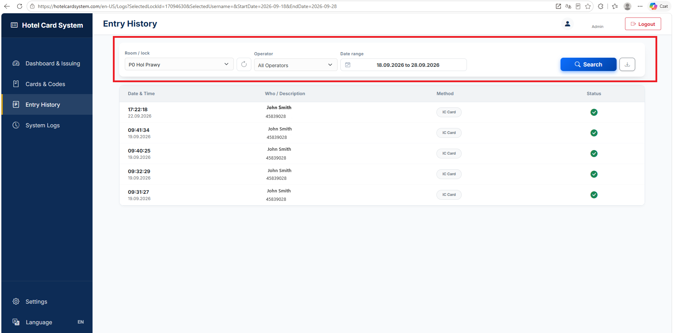Click the open-in-app browser icon

point(558,6)
